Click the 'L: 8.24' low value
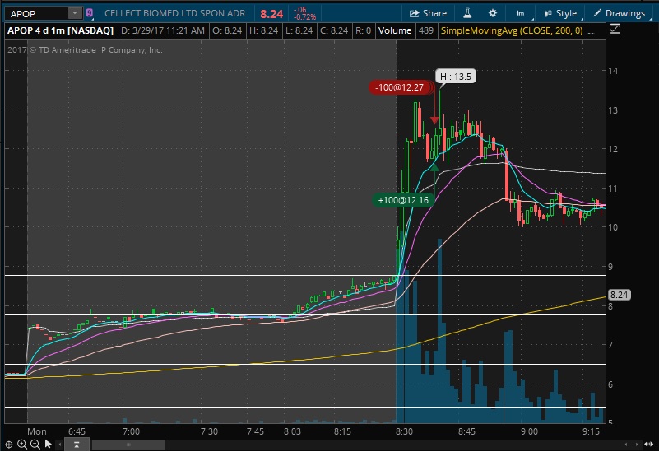 click(299, 30)
